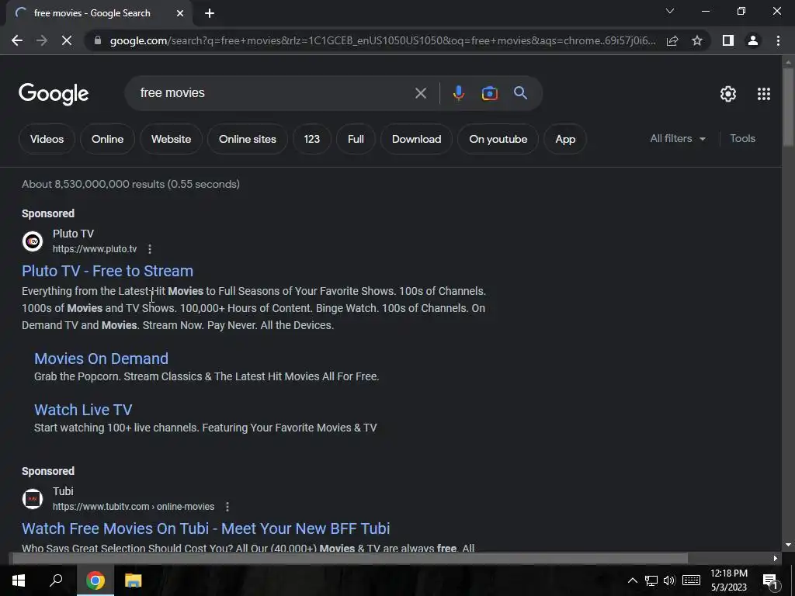Click the tubitv.com online-movies URL text
Image resolution: width=795 pixels, height=596 pixels.
tap(134, 506)
